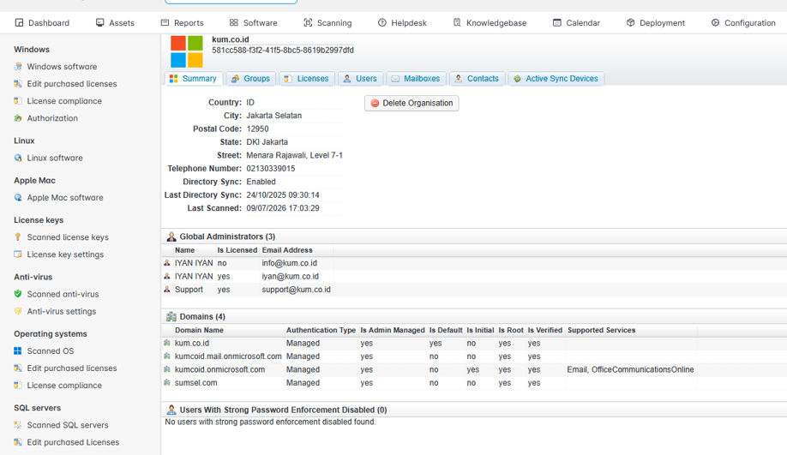This screenshot has height=455, width=787.
Task: Open the Assets menu
Action: [x=115, y=22]
